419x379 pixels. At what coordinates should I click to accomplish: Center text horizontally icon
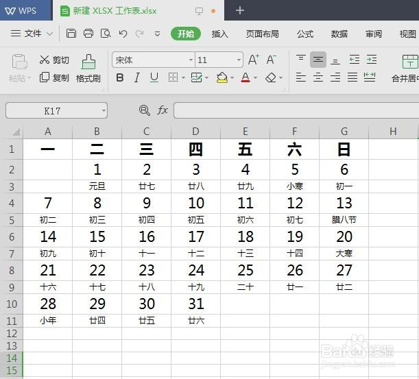click(x=318, y=77)
